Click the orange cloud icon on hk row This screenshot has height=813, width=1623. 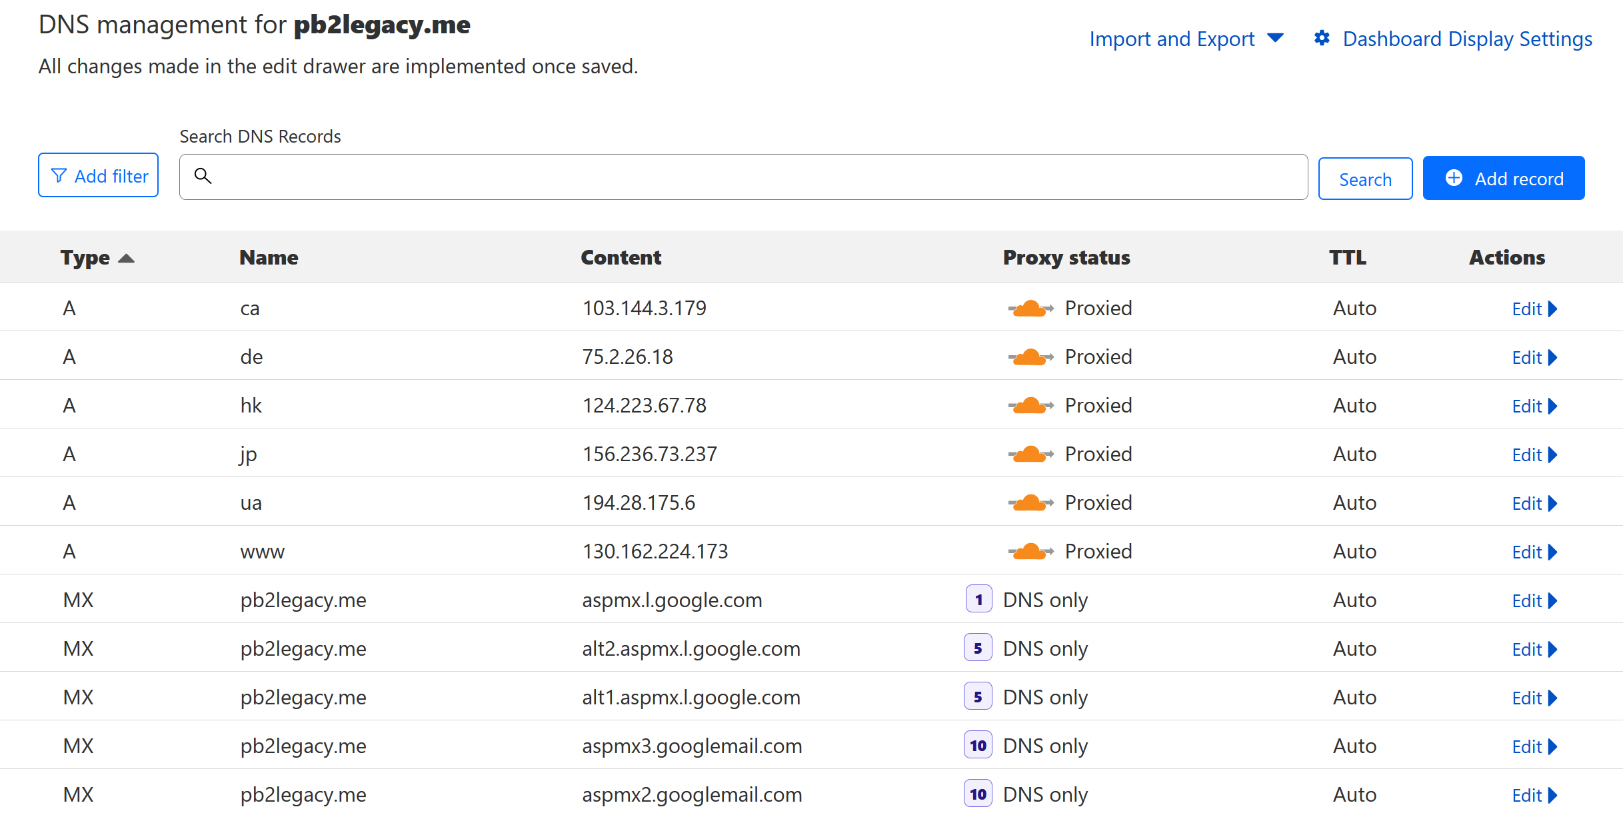click(1030, 406)
